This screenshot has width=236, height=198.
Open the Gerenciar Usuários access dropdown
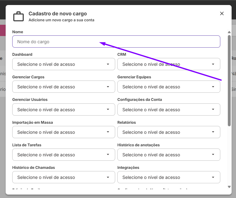pos(64,110)
